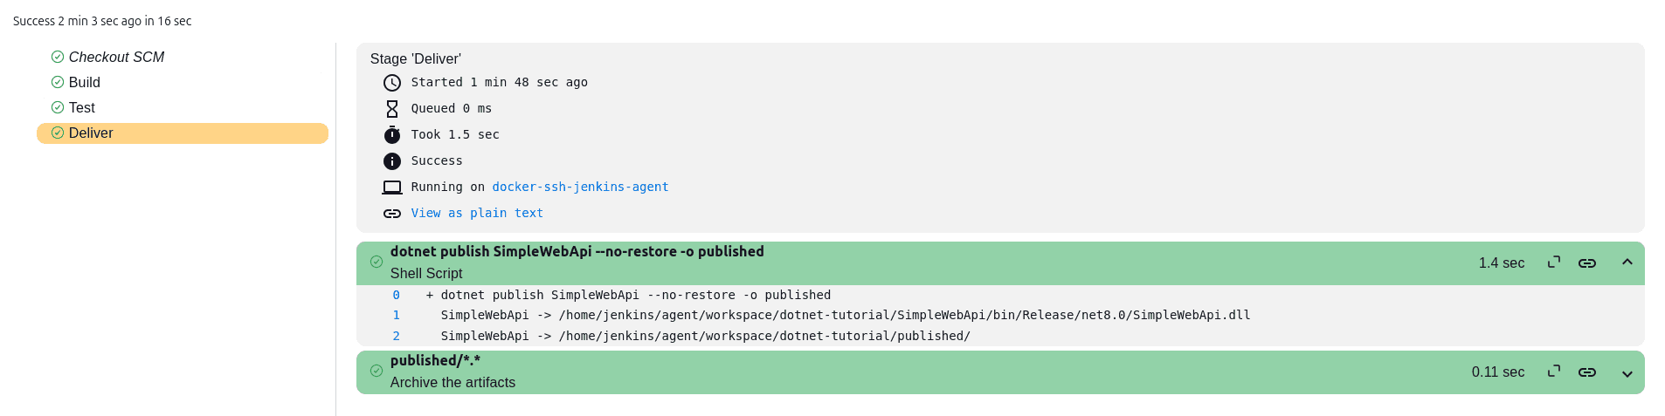The height and width of the screenshot is (416, 1665).
Task: Select the Build stage
Action: click(85, 82)
